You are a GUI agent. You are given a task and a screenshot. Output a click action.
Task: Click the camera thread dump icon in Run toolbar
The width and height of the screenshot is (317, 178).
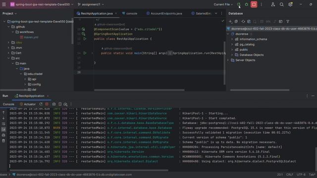(x=54, y=104)
